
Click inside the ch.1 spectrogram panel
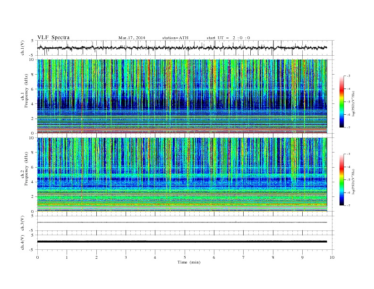click(182, 96)
